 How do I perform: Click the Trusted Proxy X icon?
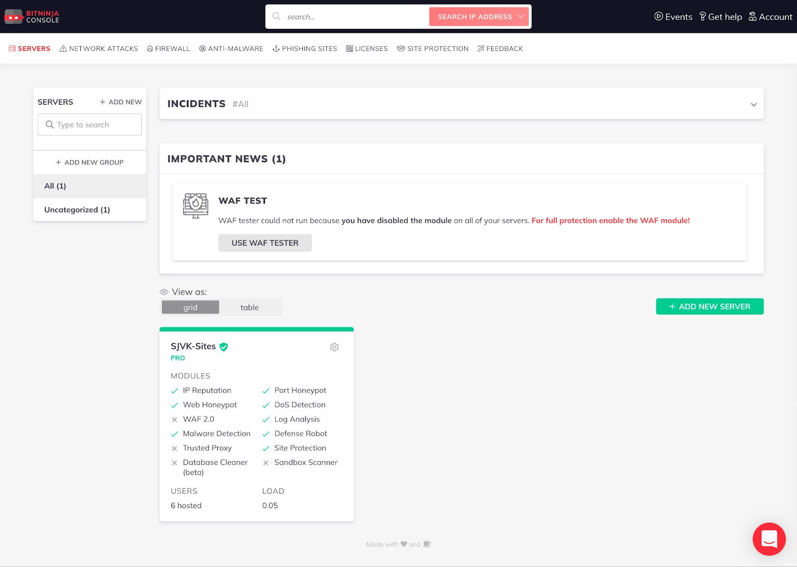click(x=174, y=448)
